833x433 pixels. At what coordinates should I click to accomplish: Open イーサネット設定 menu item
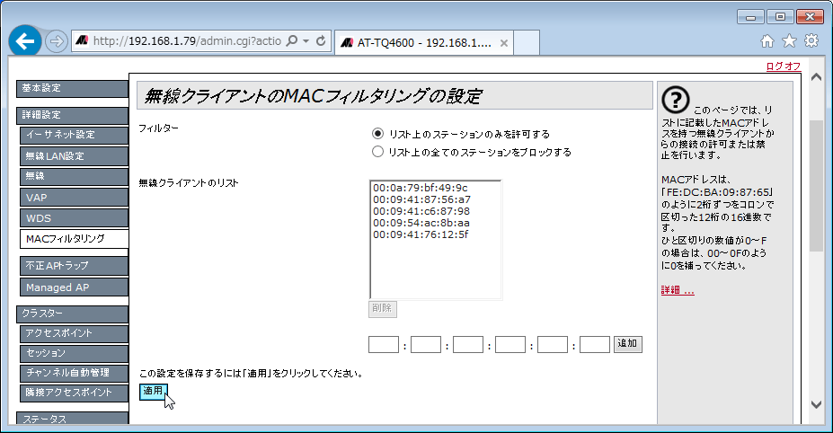point(75,135)
